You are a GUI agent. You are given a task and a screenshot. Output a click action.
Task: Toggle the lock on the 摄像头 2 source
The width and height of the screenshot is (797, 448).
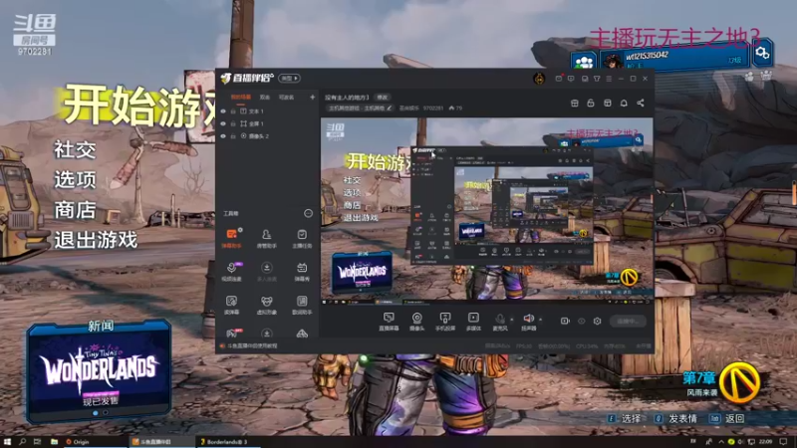coord(233,136)
